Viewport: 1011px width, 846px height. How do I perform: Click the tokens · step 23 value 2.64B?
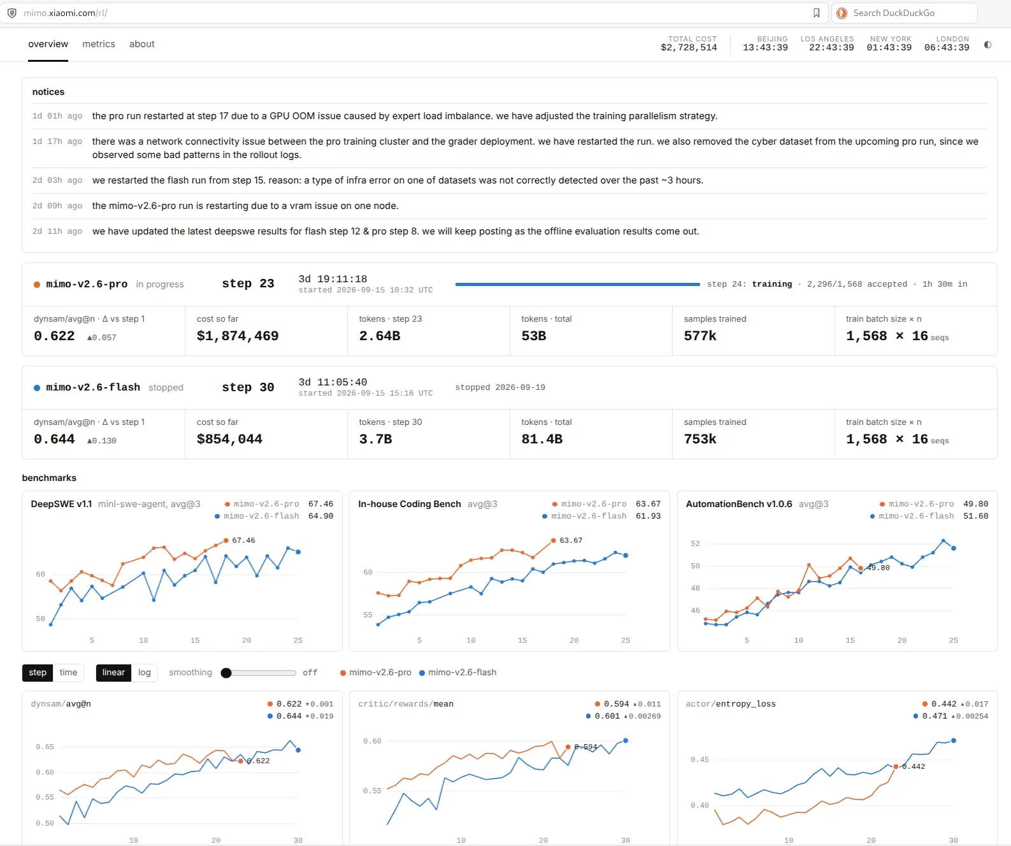click(380, 336)
